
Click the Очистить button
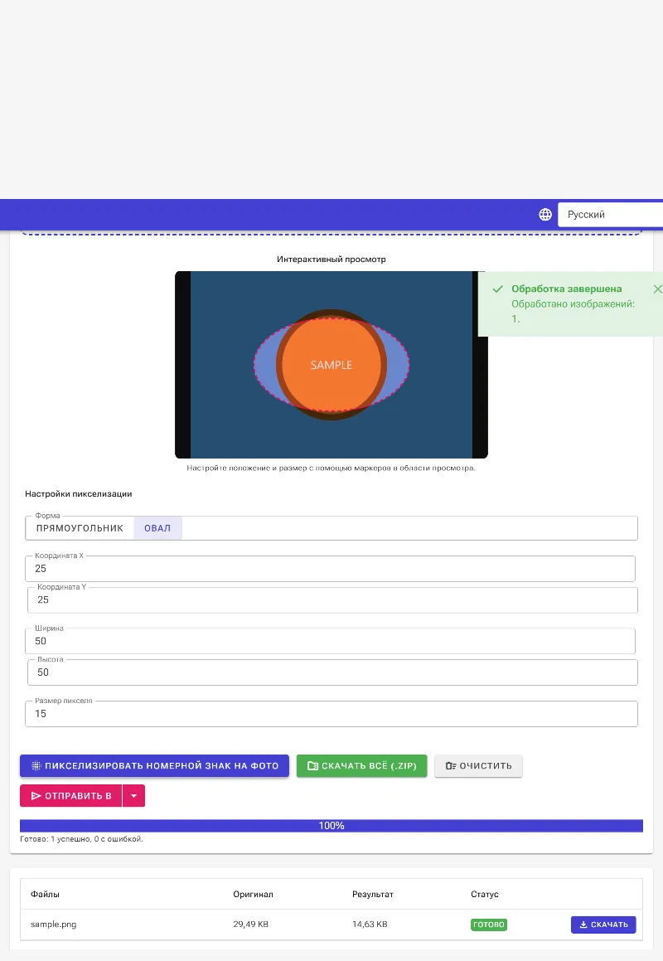pyautogui.click(x=478, y=765)
